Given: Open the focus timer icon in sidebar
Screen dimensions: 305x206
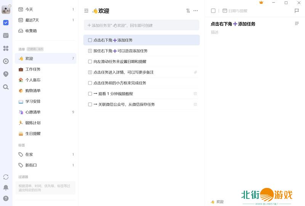Looking at the screenshot, I should [x=6, y=61].
